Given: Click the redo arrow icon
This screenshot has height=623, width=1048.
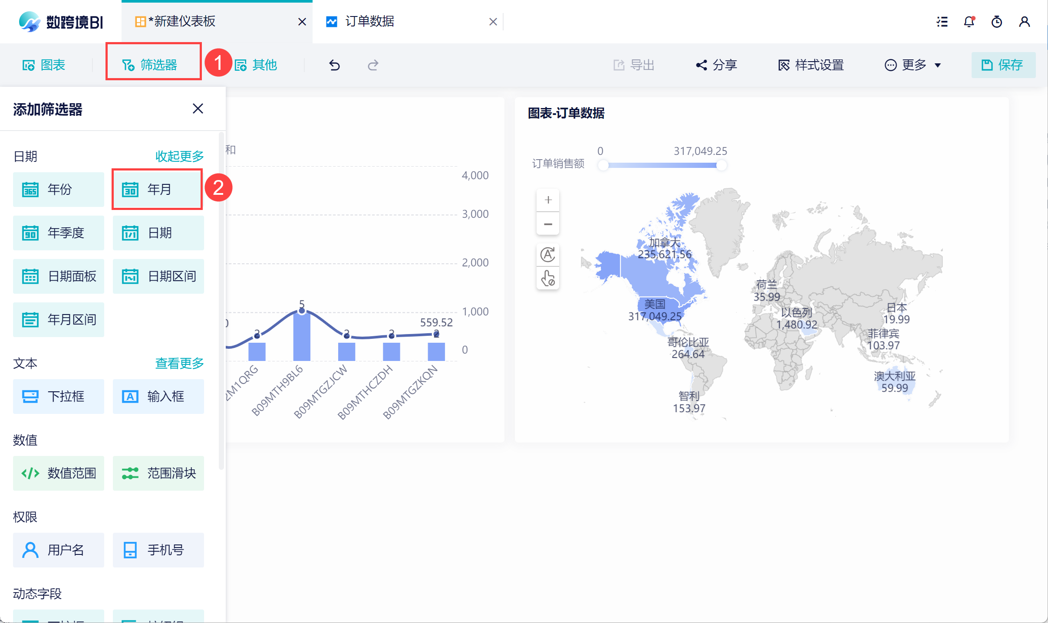Looking at the screenshot, I should pos(373,65).
